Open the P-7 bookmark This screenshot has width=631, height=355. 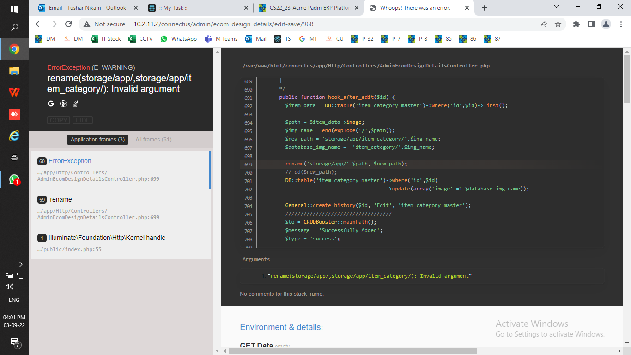391,39
